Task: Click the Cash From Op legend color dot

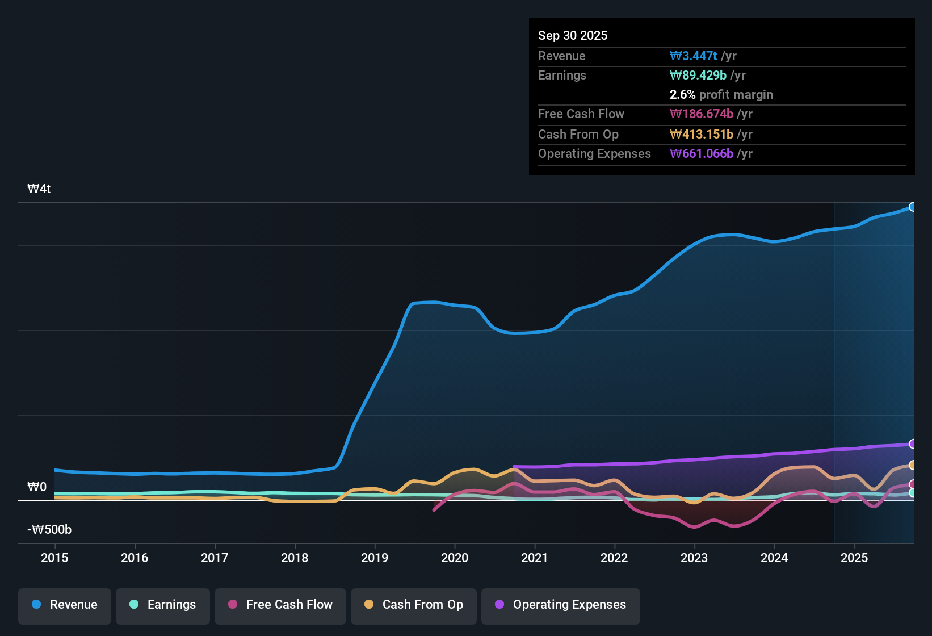Action: click(369, 605)
